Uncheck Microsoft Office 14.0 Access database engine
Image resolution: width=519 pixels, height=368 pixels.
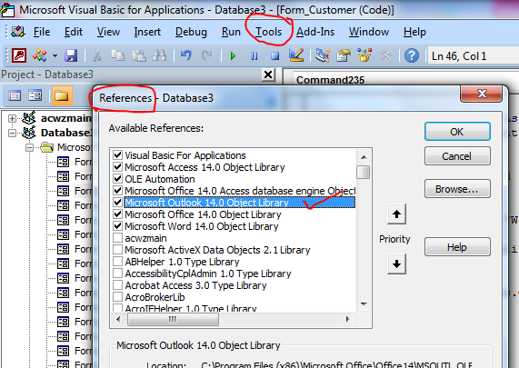[117, 191]
